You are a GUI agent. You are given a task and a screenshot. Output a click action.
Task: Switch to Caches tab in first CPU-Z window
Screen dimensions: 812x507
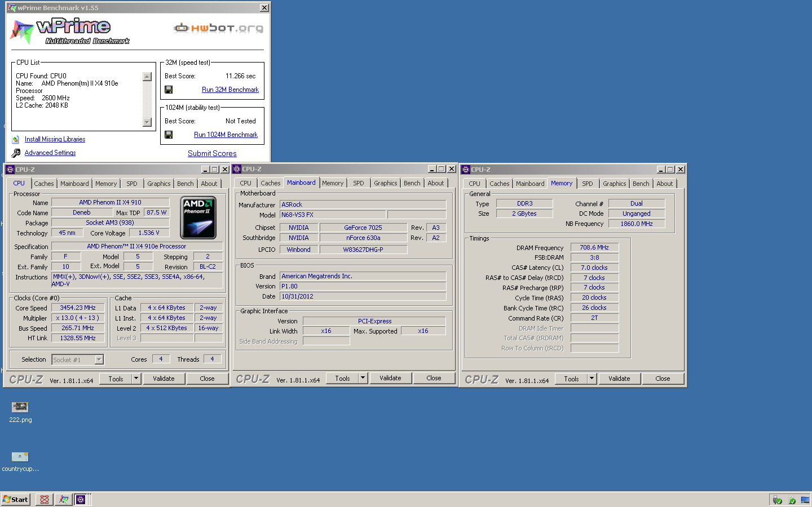[x=44, y=184]
